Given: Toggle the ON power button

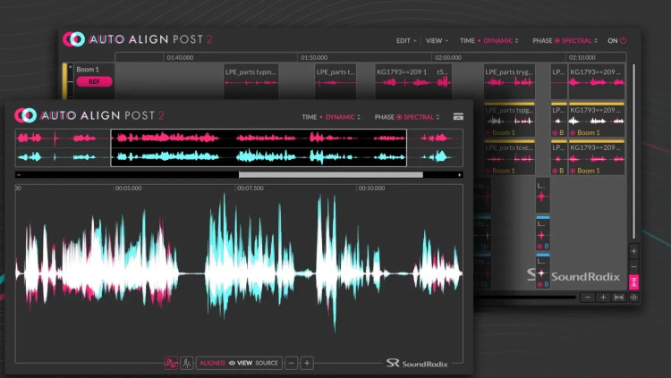Looking at the screenshot, I should pyautogui.click(x=617, y=40).
